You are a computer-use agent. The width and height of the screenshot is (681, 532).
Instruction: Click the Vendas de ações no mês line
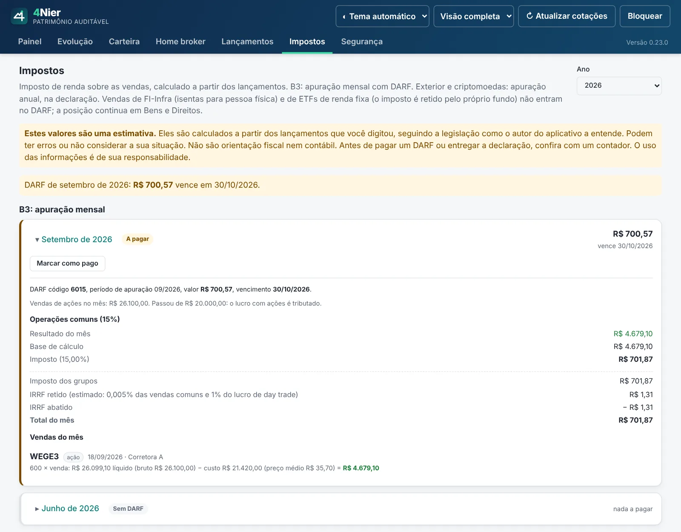click(176, 303)
